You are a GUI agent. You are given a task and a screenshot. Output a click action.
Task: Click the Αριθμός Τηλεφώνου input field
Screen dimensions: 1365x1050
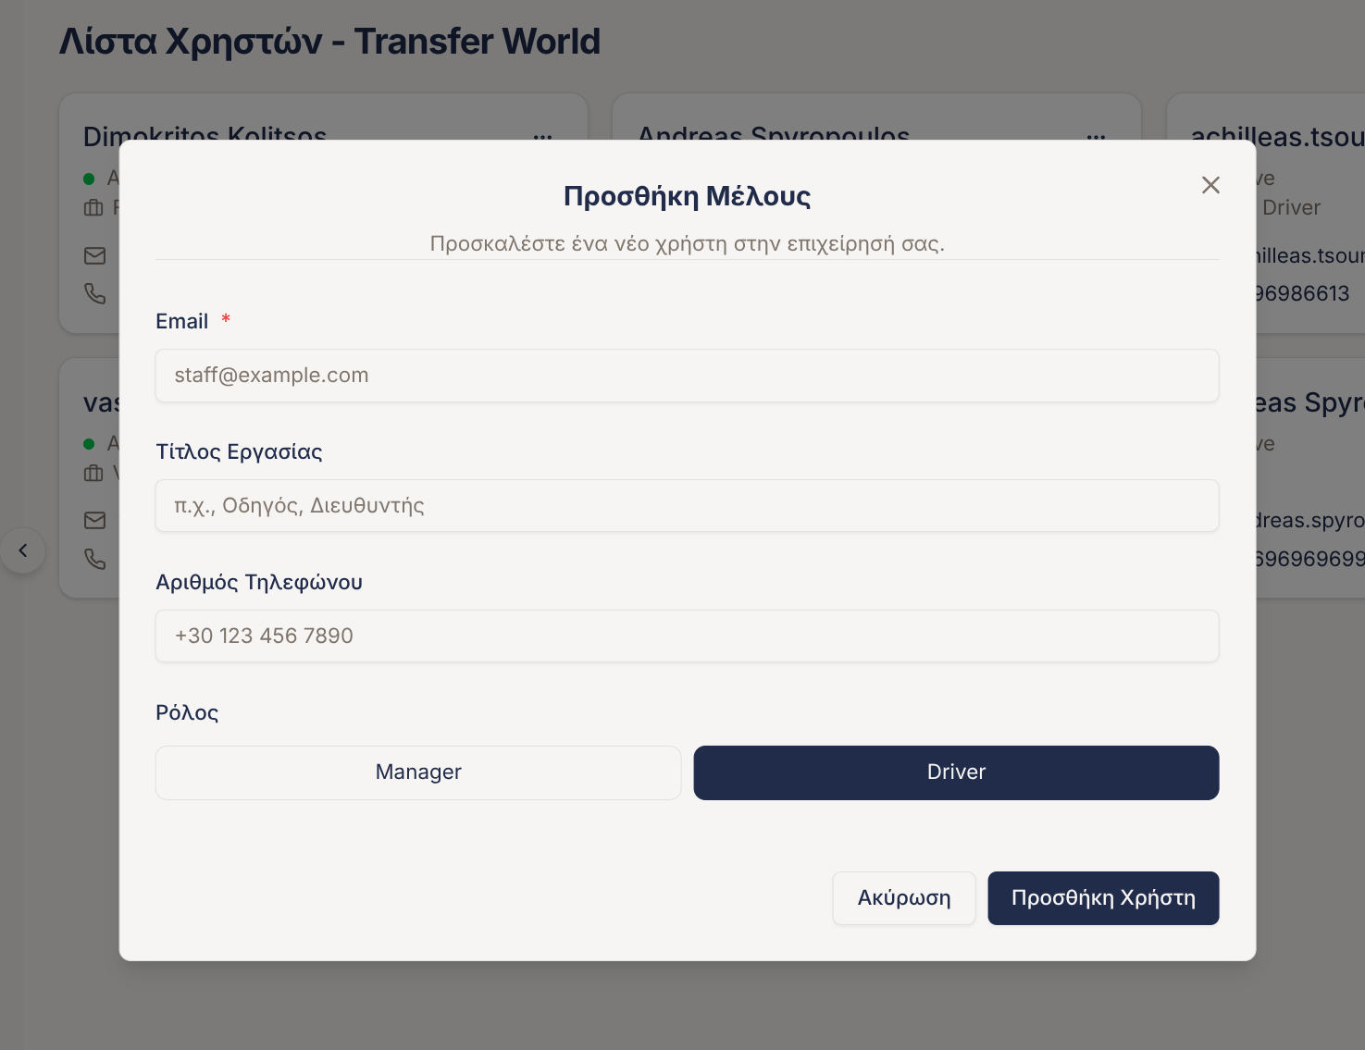687,636
